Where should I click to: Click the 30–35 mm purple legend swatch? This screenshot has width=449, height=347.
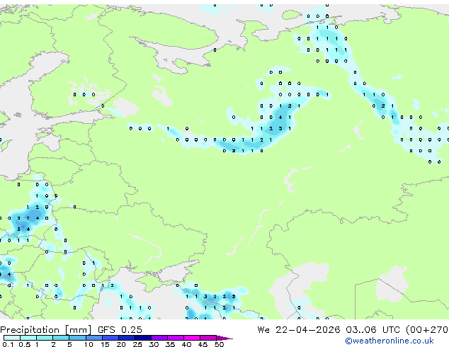click(159, 338)
